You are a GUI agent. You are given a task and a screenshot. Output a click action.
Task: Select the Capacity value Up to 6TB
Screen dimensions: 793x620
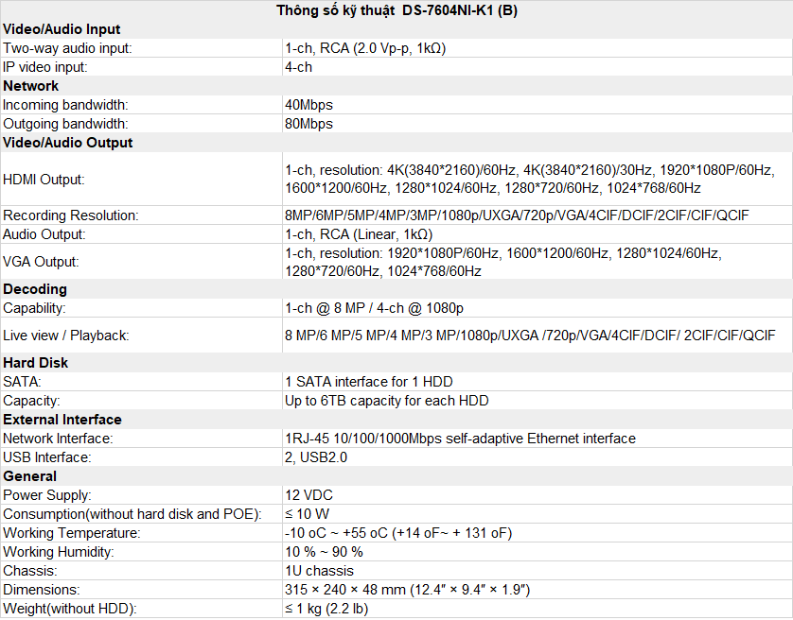pos(386,401)
